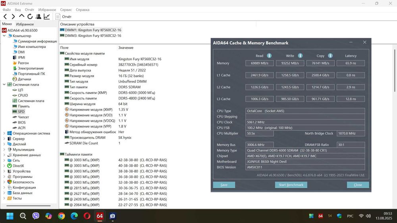Open the taskbar Search icon

23,216
